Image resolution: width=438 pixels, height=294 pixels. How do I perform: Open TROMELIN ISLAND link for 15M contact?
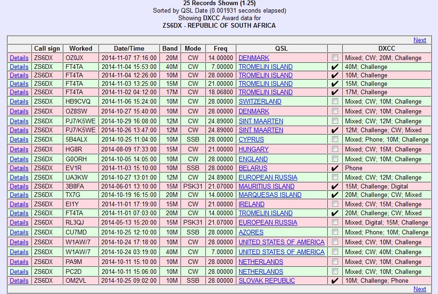point(265,84)
